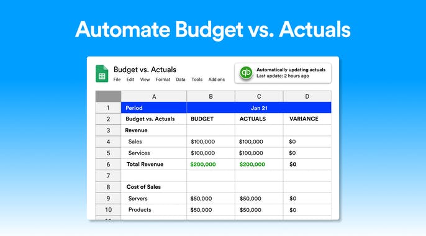426x236 pixels.
Task: Click the Servers actuals $50,000 cell
Action: [259, 199]
